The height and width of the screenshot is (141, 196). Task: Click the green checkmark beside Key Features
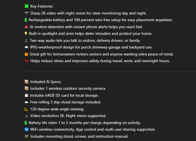tap(26, 6)
